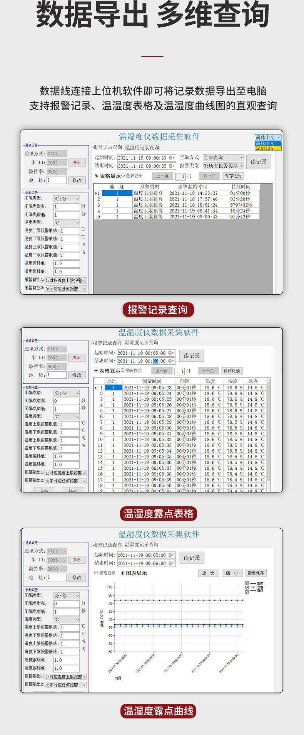Click the 缩小 zoom-out chart button
Viewport: 304px width, 735px height.
pos(232,573)
